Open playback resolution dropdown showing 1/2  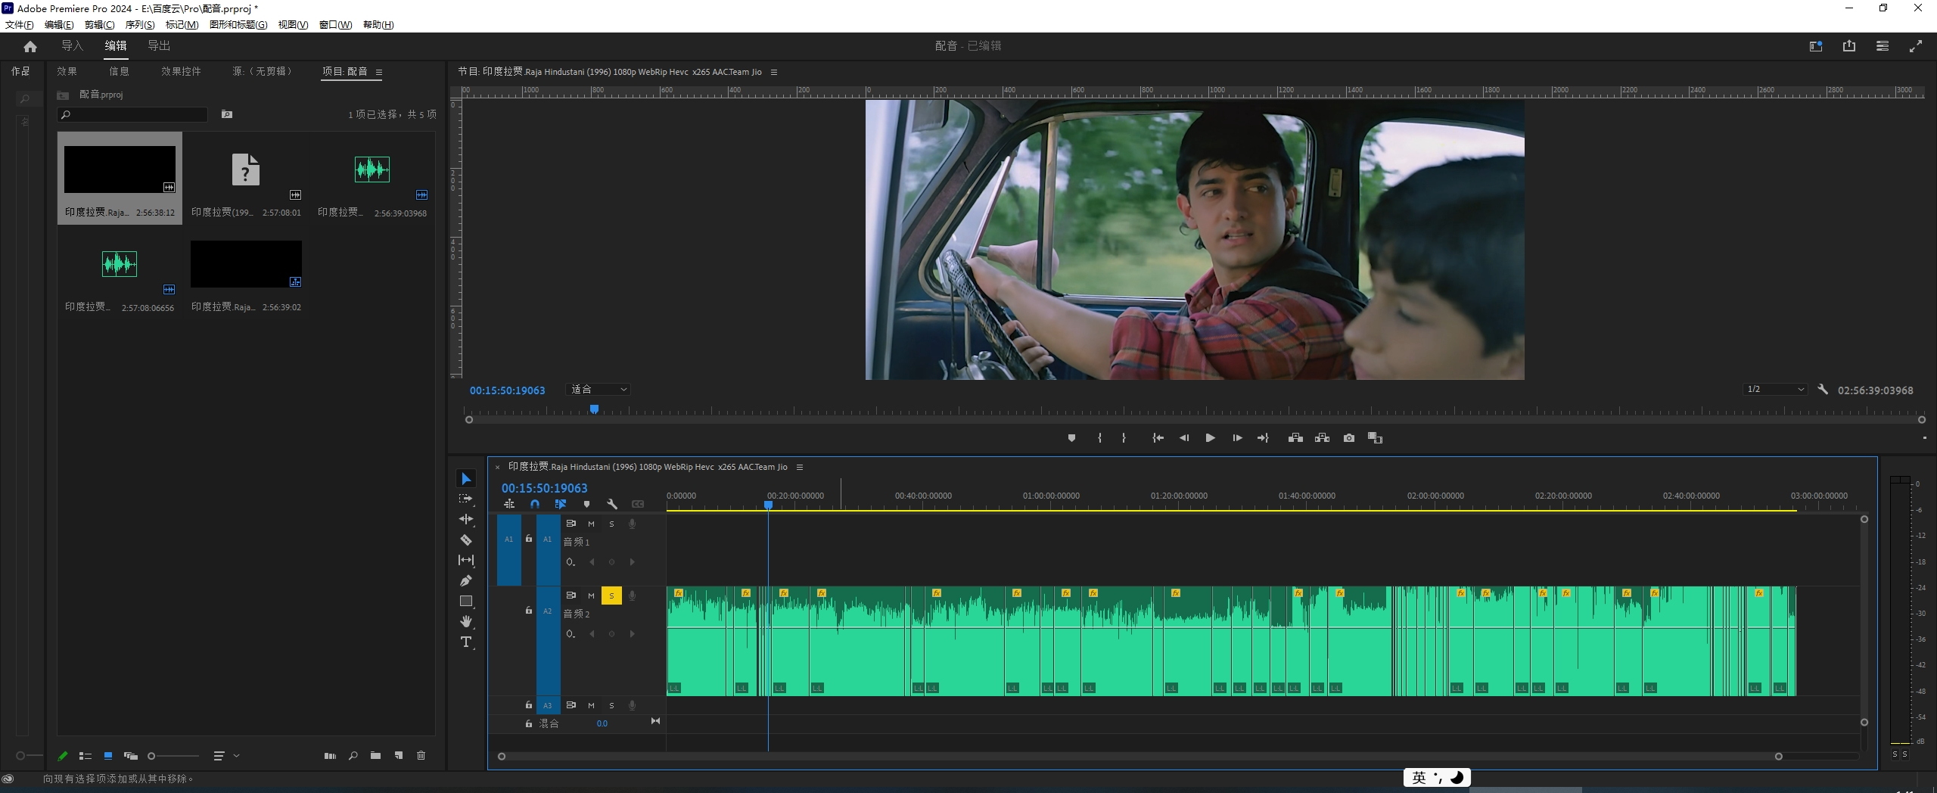1774,390
